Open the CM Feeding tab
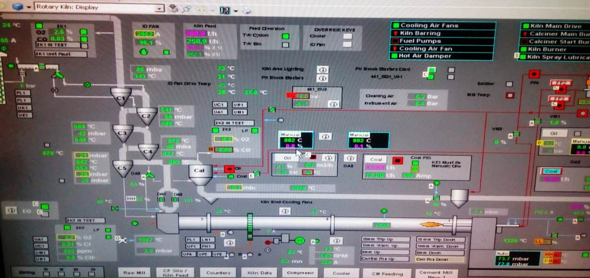Image resolution: width=590 pixels, height=278 pixels. tap(387, 273)
